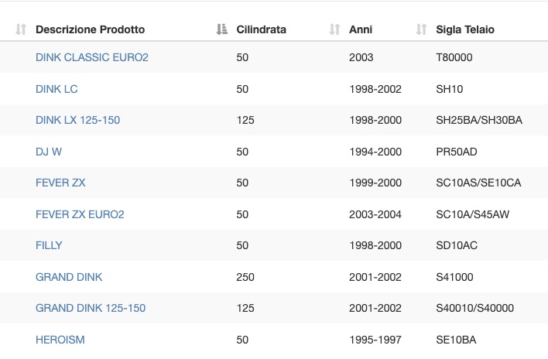The image size is (548, 359).
Task: Click the S41000 frame code cell
Action: click(454, 277)
